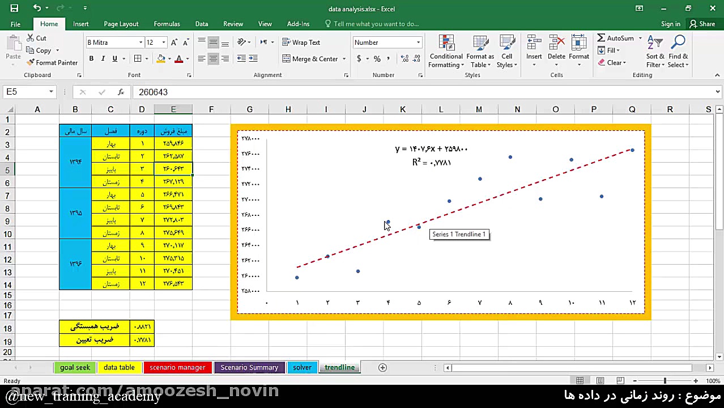Switch to Page Layout ribbon tab
The width and height of the screenshot is (724, 408).
point(121,24)
